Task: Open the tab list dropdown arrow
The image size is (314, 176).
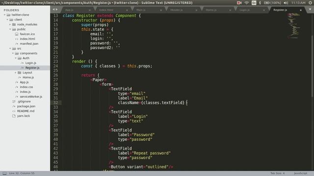Action: [310, 10]
